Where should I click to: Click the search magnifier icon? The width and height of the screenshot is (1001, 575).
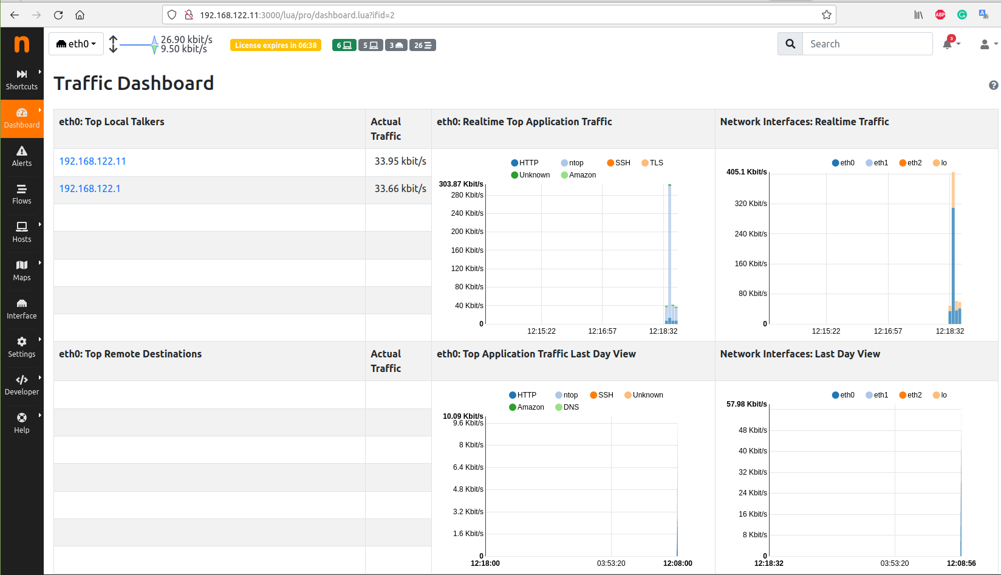coord(790,44)
